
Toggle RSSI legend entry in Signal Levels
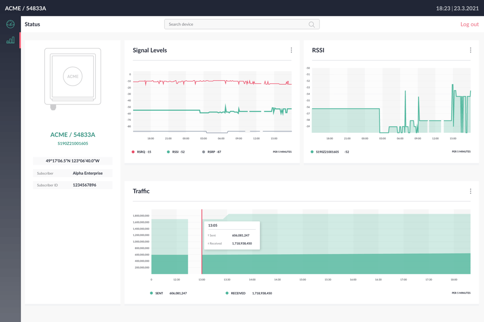[176, 152]
